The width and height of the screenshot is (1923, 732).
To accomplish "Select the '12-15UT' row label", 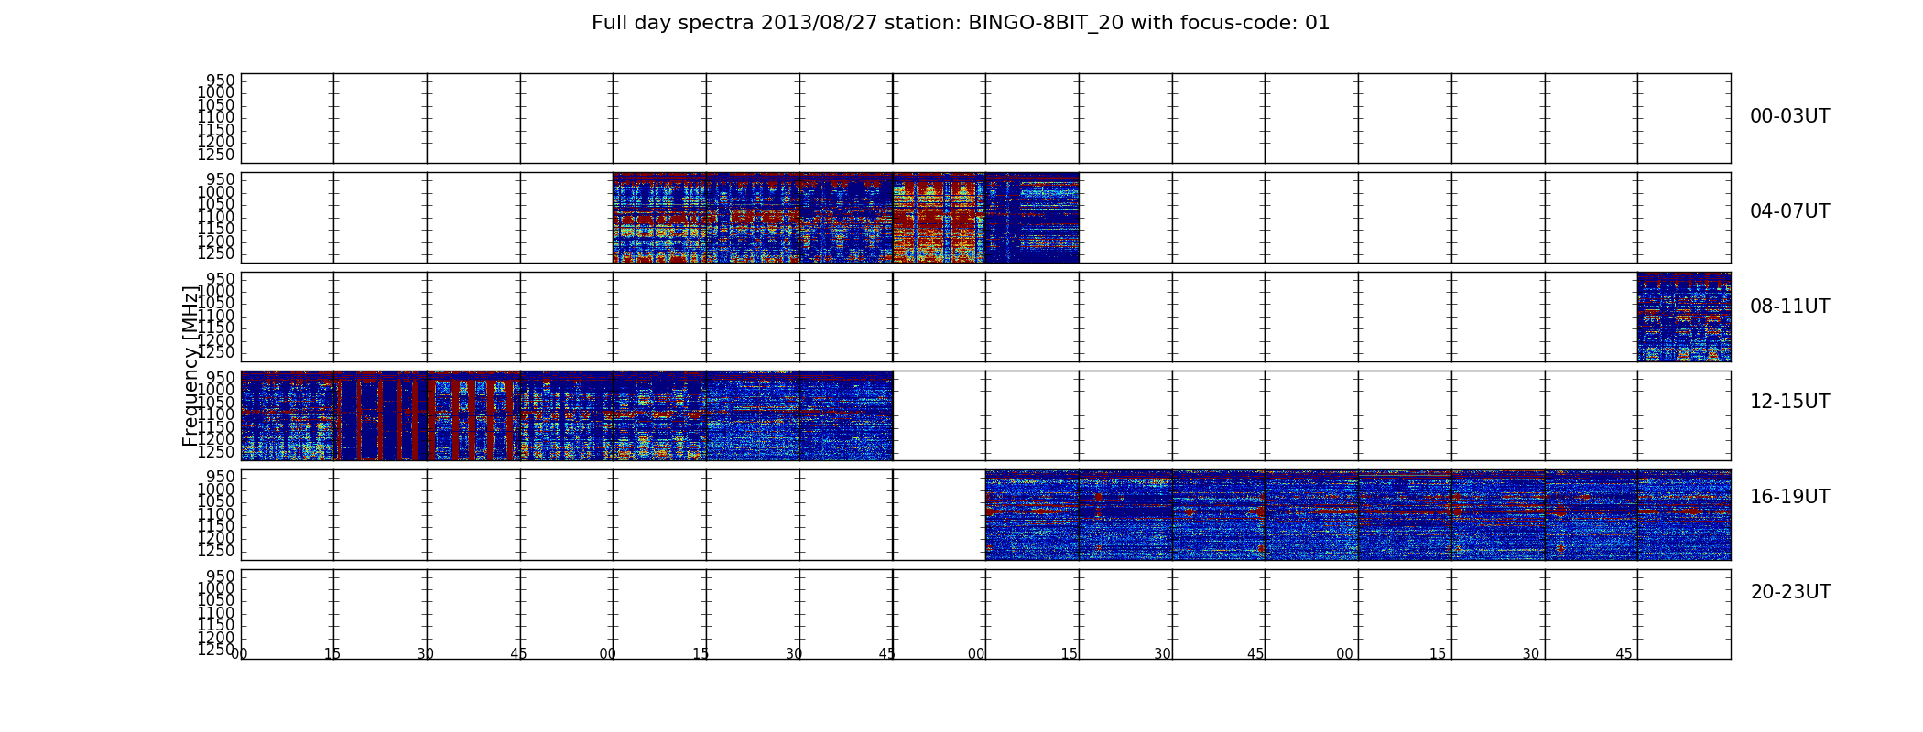I will (x=1789, y=402).
